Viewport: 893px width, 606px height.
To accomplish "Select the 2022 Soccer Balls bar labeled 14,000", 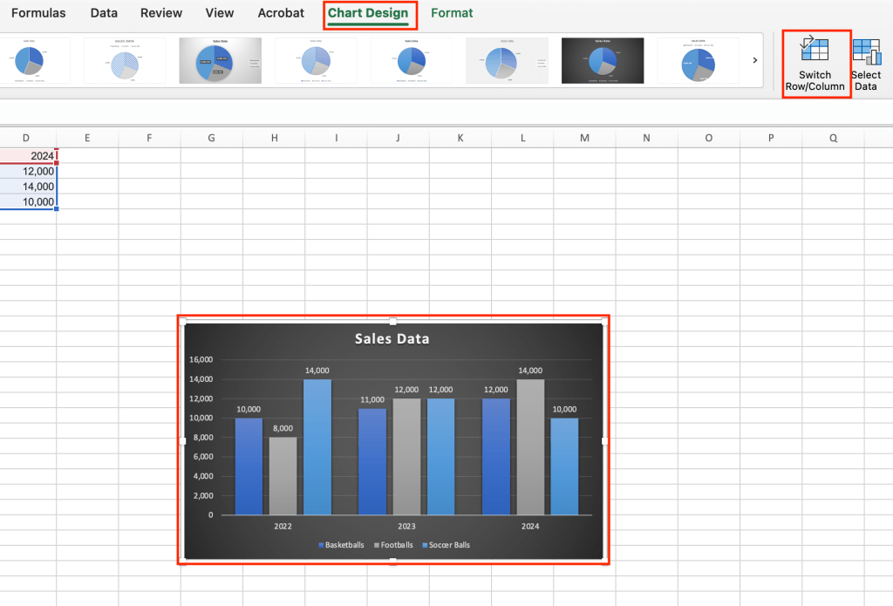I will tap(317, 447).
